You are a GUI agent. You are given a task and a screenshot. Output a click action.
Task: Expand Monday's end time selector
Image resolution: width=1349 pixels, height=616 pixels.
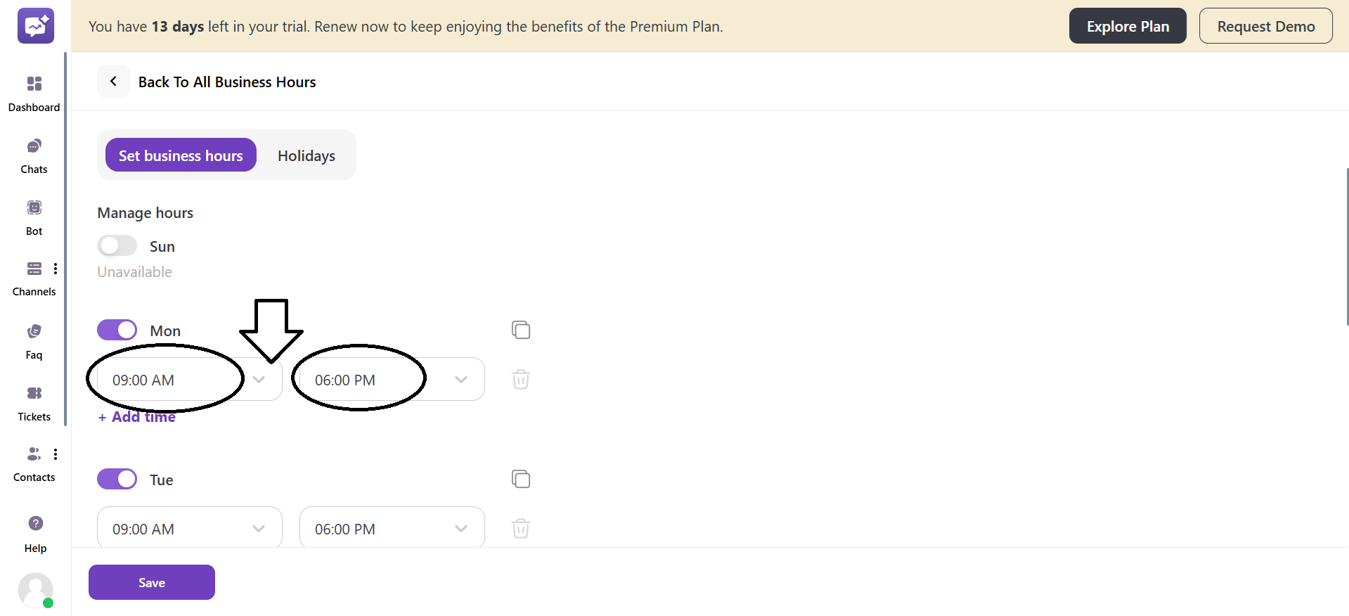tap(461, 379)
